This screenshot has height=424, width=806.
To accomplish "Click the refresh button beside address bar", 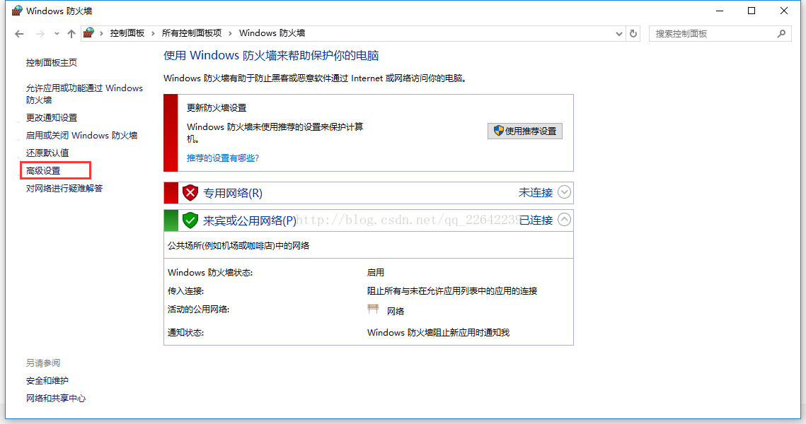I will pos(633,33).
